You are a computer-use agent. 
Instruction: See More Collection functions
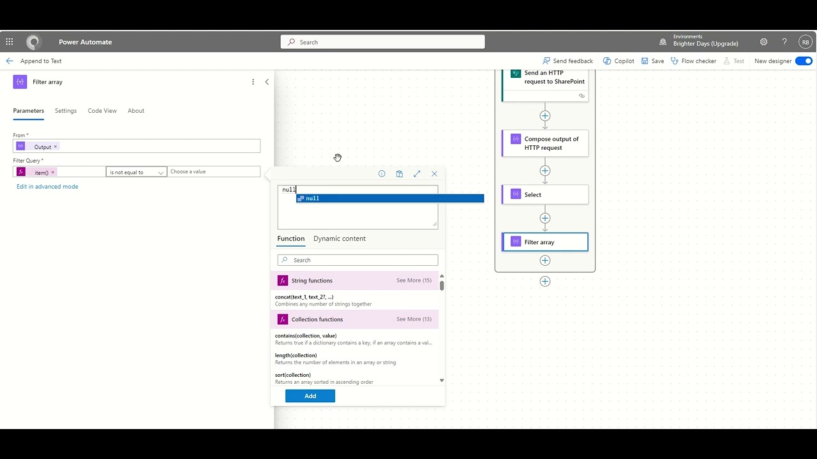pyautogui.click(x=414, y=319)
